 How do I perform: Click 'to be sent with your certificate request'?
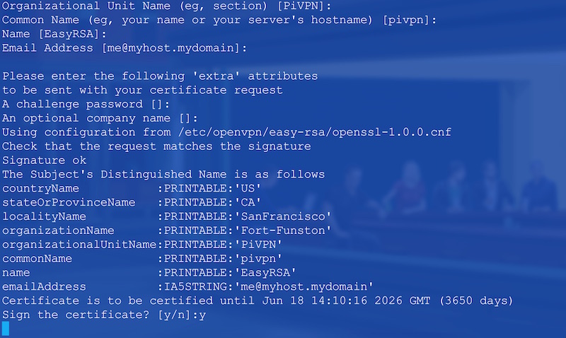[x=142, y=90]
